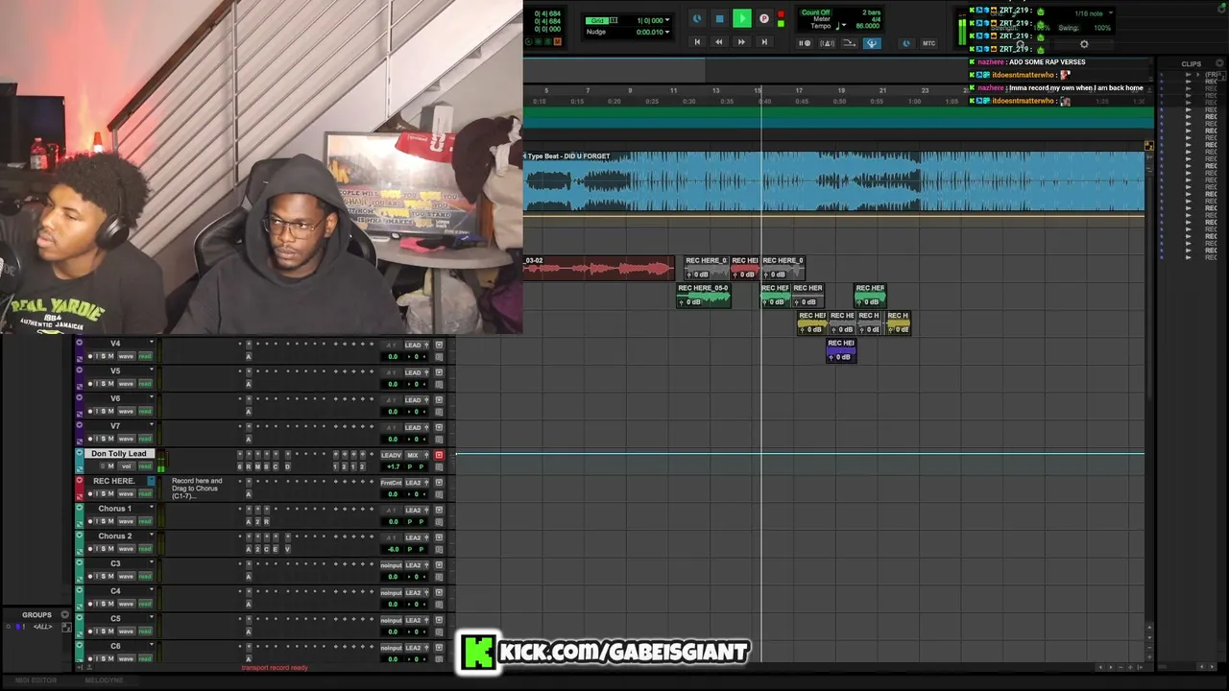The width and height of the screenshot is (1229, 691).
Task: Open the output window icon for Chorus 1
Action: point(439,510)
